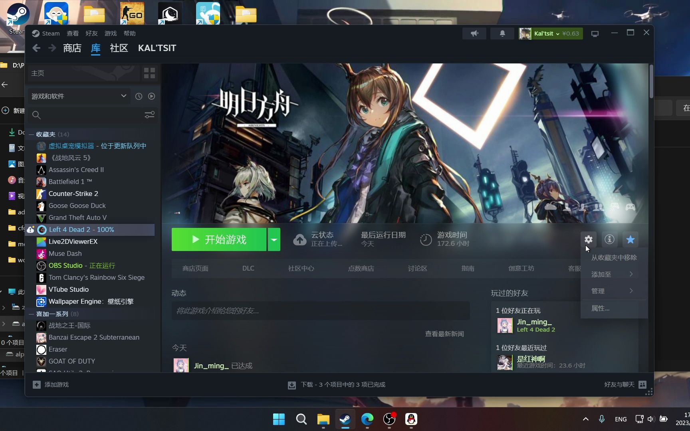This screenshot has height=431, width=690.
Task: Open friends and chat icon
Action: (x=642, y=385)
